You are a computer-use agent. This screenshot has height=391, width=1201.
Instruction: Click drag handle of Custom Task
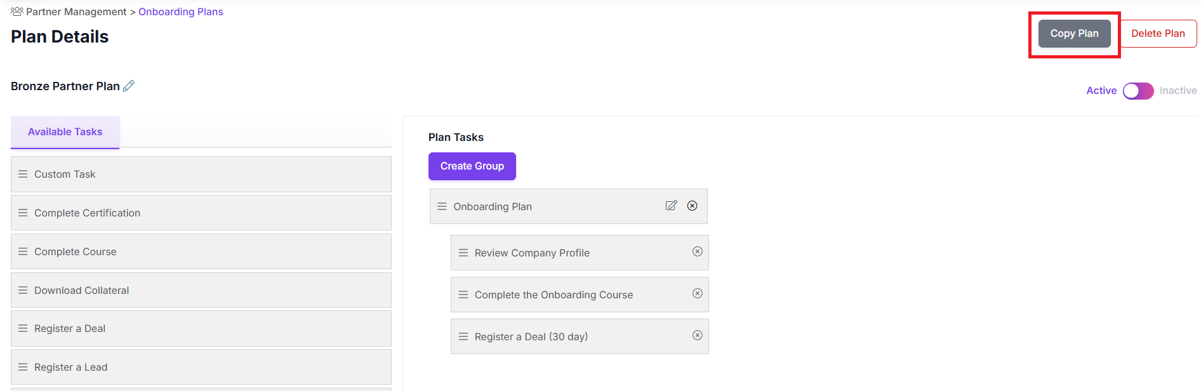click(23, 174)
